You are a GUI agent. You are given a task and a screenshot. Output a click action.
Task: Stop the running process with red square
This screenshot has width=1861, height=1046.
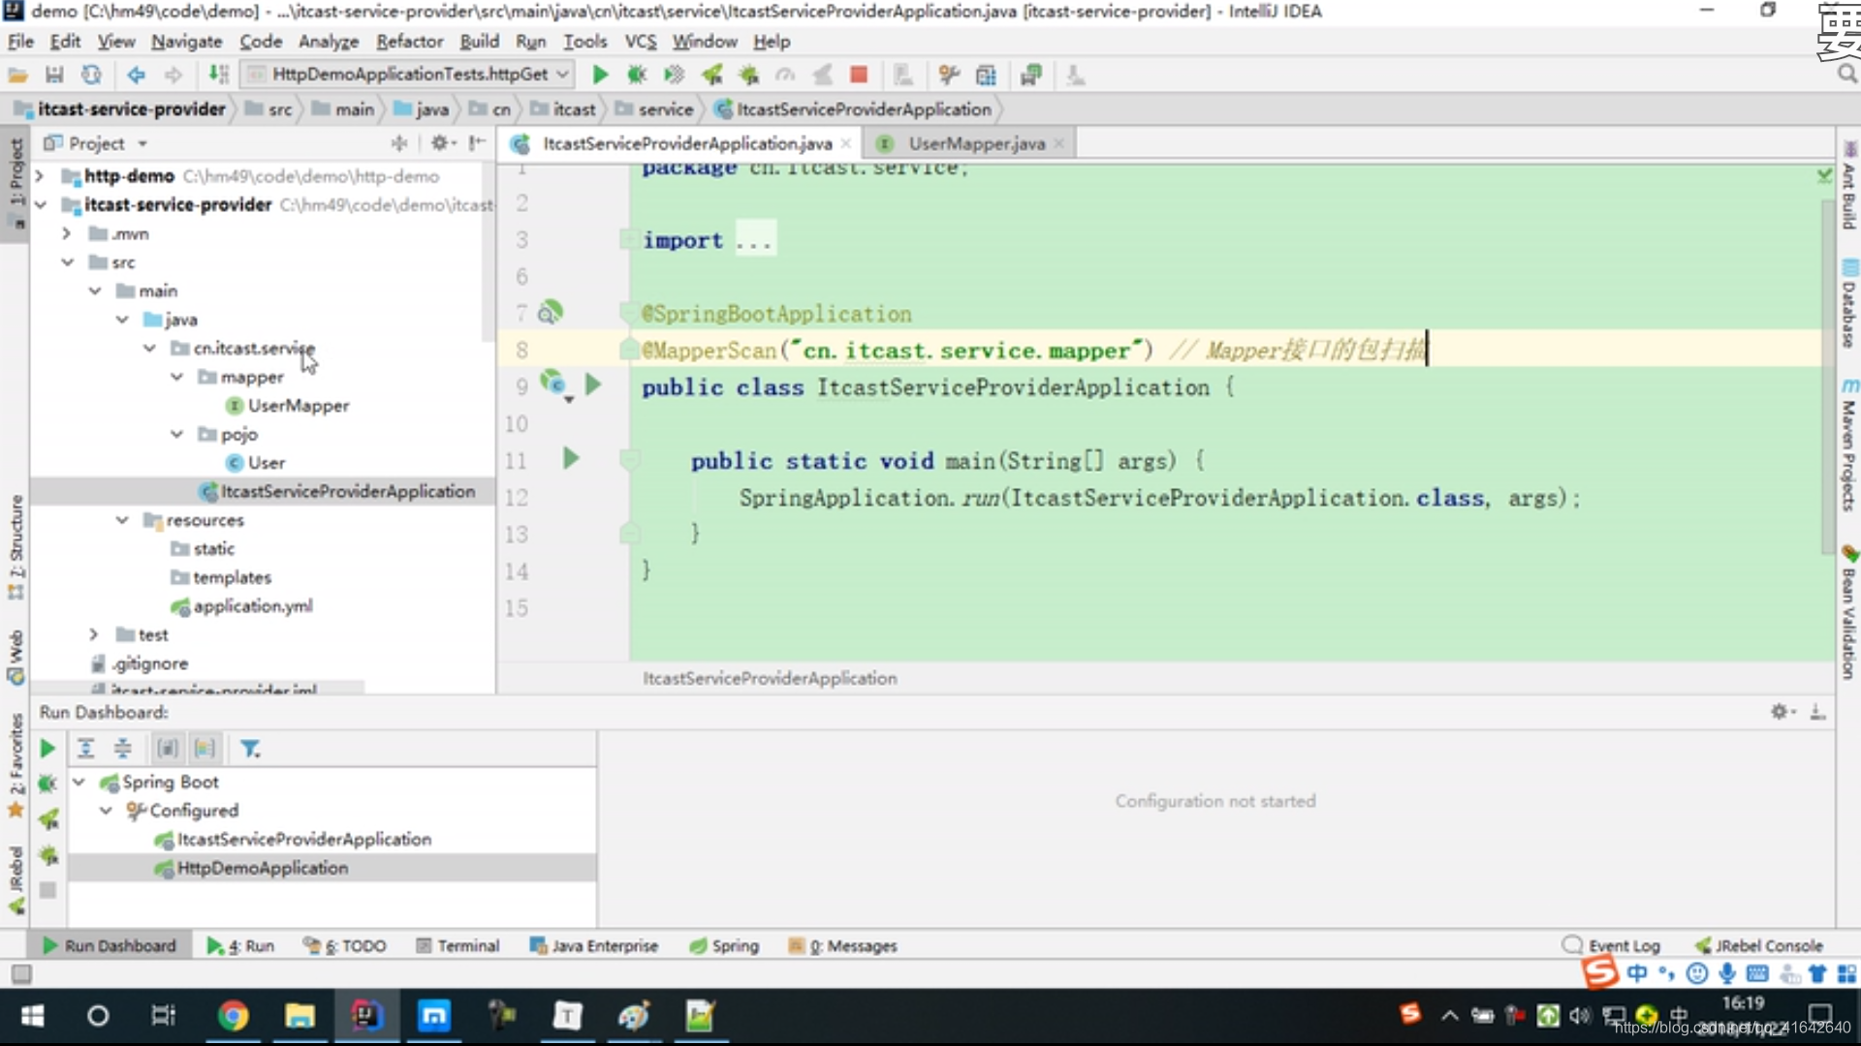(x=858, y=75)
